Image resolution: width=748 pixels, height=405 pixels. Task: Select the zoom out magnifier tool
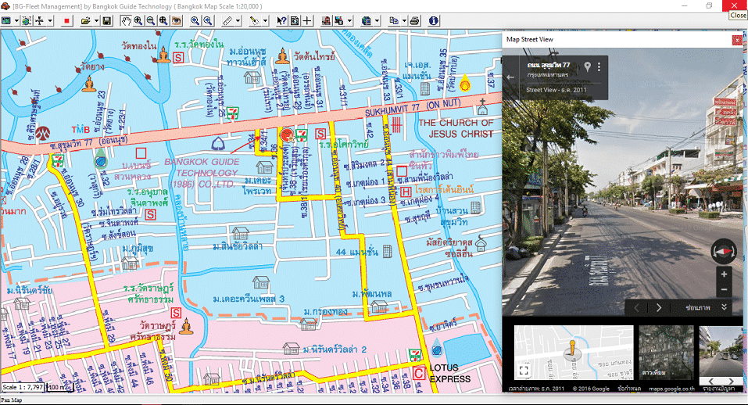tap(150, 20)
